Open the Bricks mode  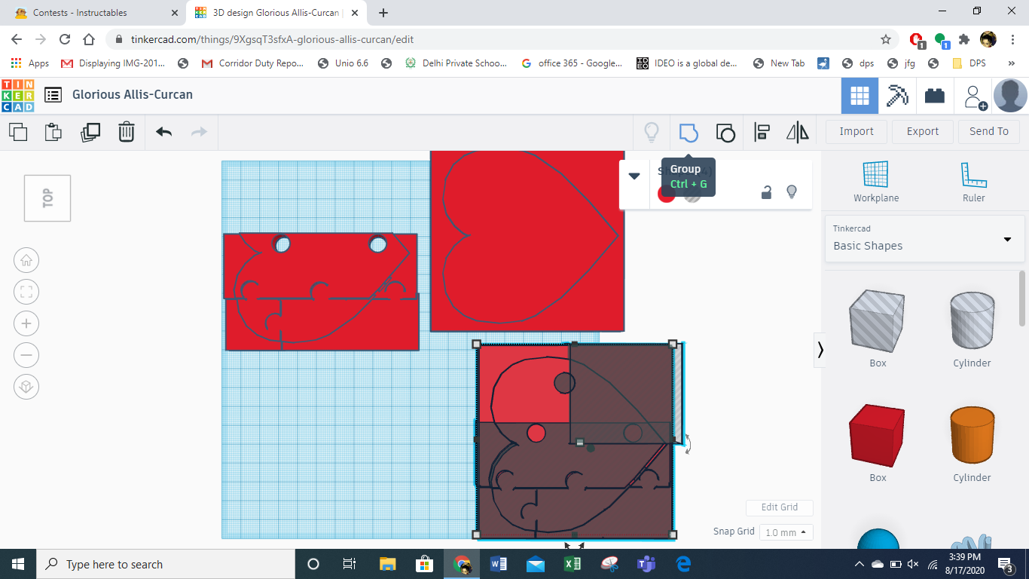pyautogui.click(x=935, y=96)
